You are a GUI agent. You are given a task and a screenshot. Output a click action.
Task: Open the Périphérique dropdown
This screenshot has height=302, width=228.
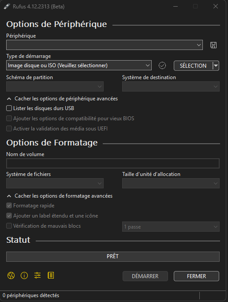point(105,45)
